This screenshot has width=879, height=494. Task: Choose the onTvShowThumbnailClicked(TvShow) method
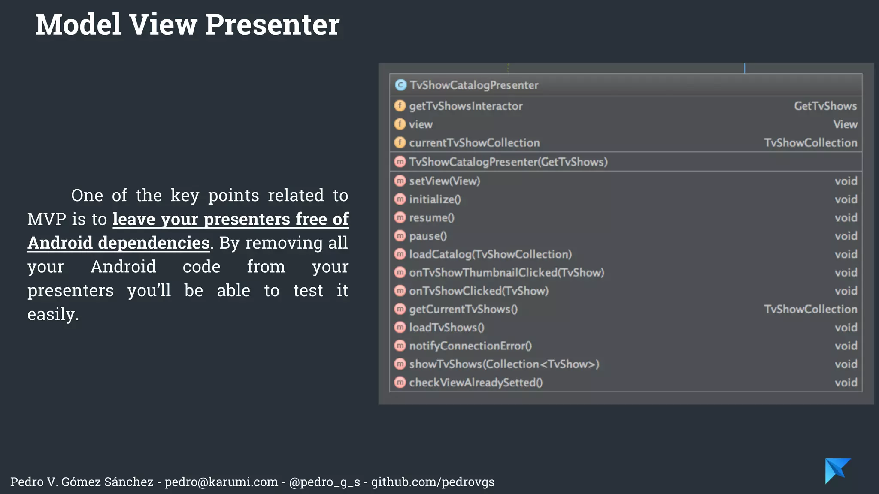[506, 273]
